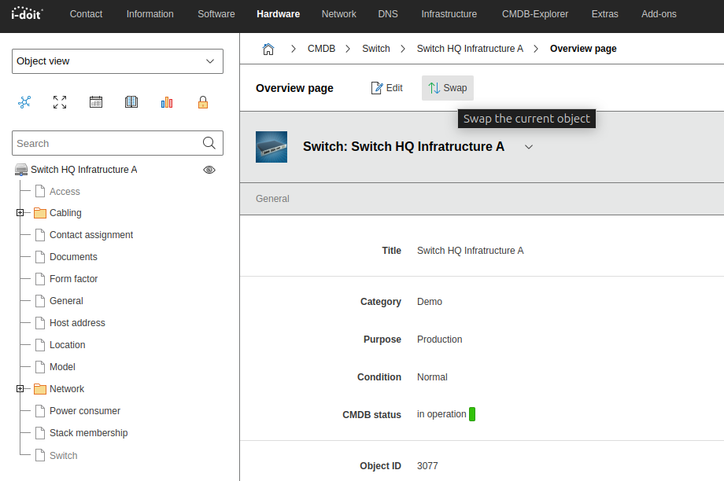Open the Location category
This screenshot has width=724, height=481.
point(68,345)
